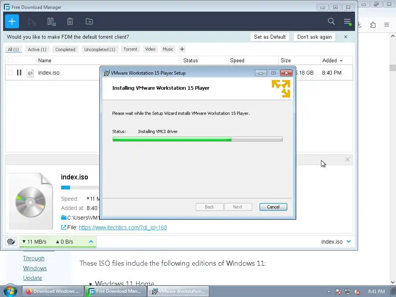Screen dimensions: 396x297
Task: Click the start downloads play icon in toolbar
Action: tap(32, 22)
